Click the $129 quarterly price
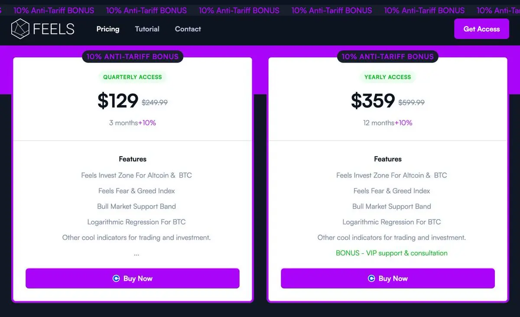520x317 pixels. 118,101
